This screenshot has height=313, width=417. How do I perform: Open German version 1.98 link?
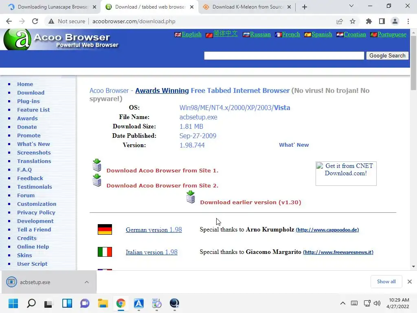[154, 230]
